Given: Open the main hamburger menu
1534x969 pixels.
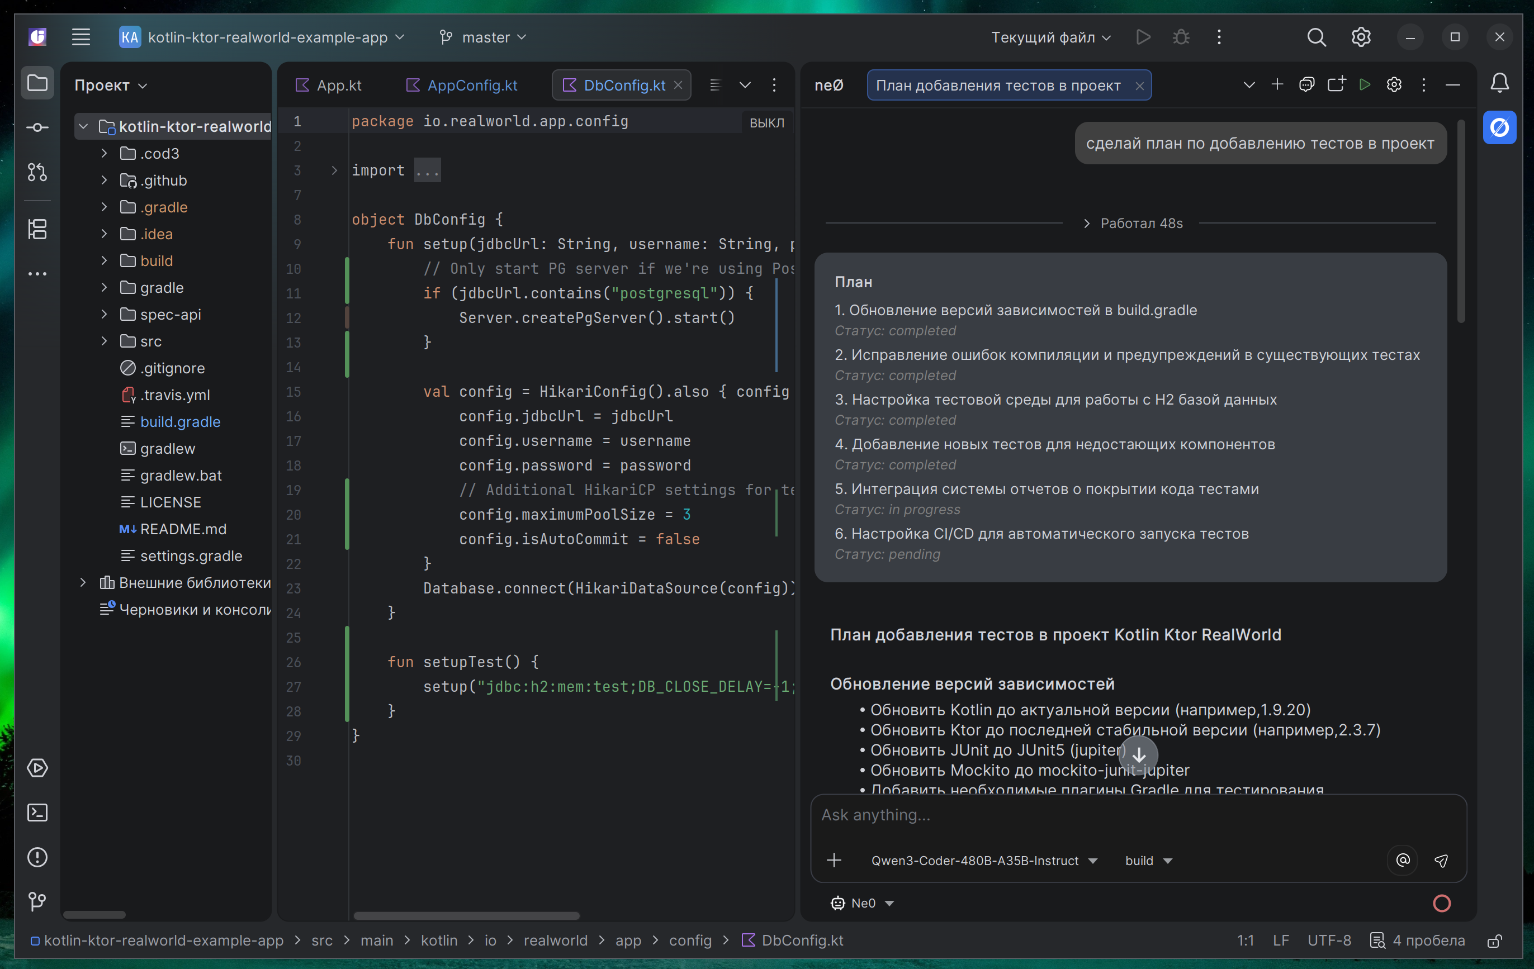Looking at the screenshot, I should tap(81, 37).
